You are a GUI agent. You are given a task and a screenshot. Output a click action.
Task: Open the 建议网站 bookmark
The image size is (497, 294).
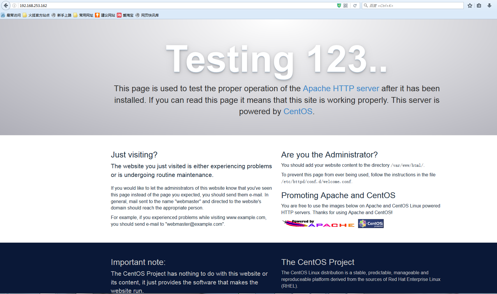pyautogui.click(x=105, y=15)
